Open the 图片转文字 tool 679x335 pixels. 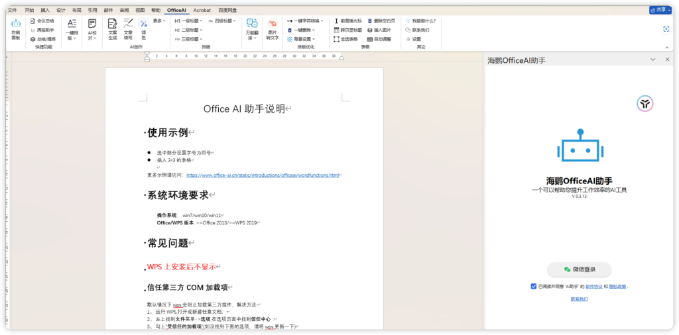pyautogui.click(x=273, y=30)
